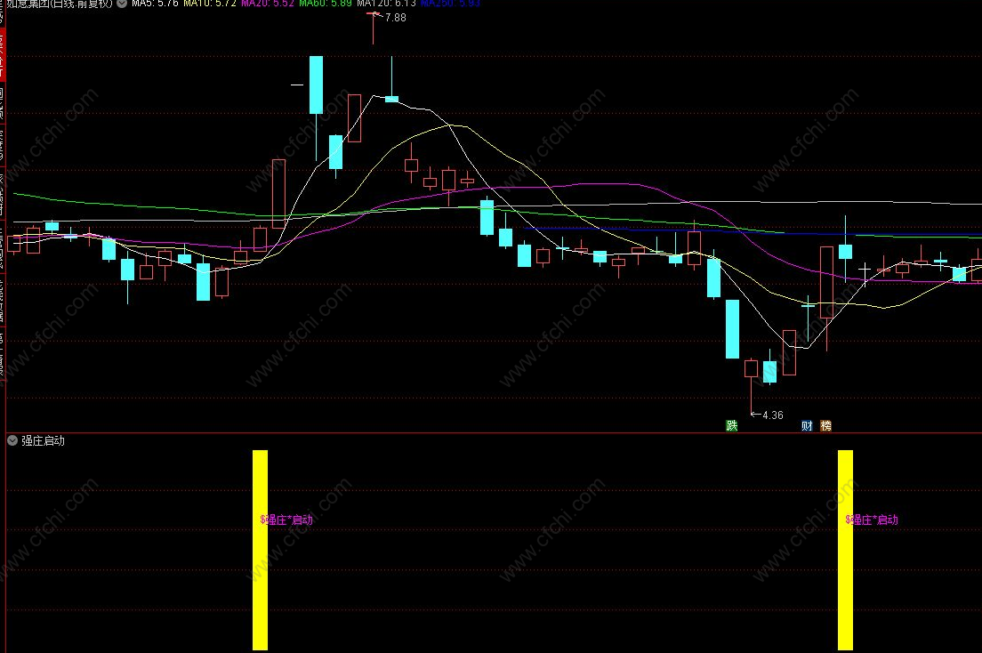The image size is (982, 653).
Task: Click the right $强庄*启动 signal label
Action: click(x=872, y=520)
